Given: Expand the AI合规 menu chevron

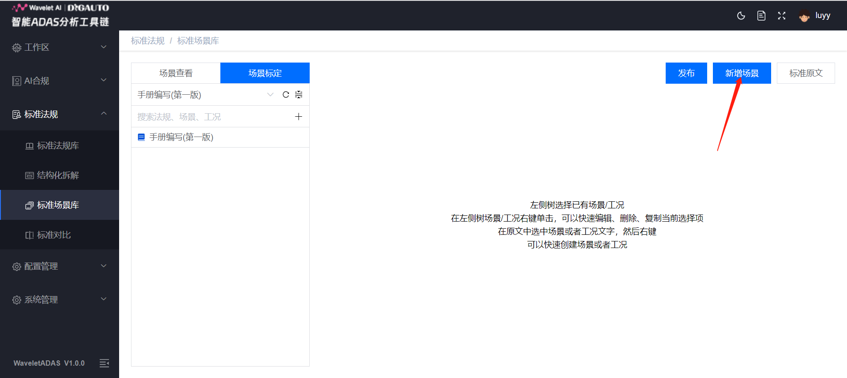Looking at the screenshot, I should pyautogui.click(x=104, y=80).
